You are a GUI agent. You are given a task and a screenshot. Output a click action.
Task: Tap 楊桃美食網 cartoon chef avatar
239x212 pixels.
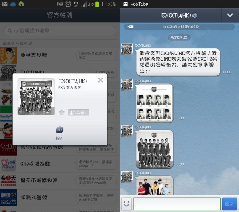coord(8,55)
